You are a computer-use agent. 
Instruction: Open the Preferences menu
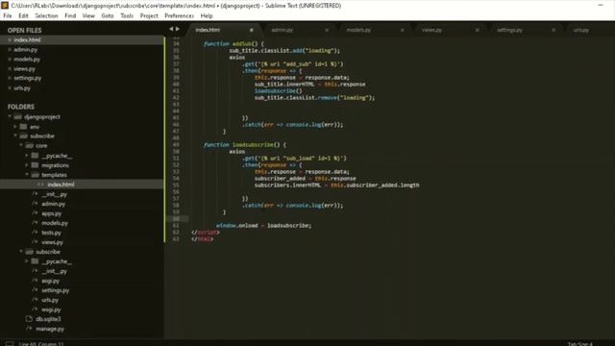(x=180, y=16)
